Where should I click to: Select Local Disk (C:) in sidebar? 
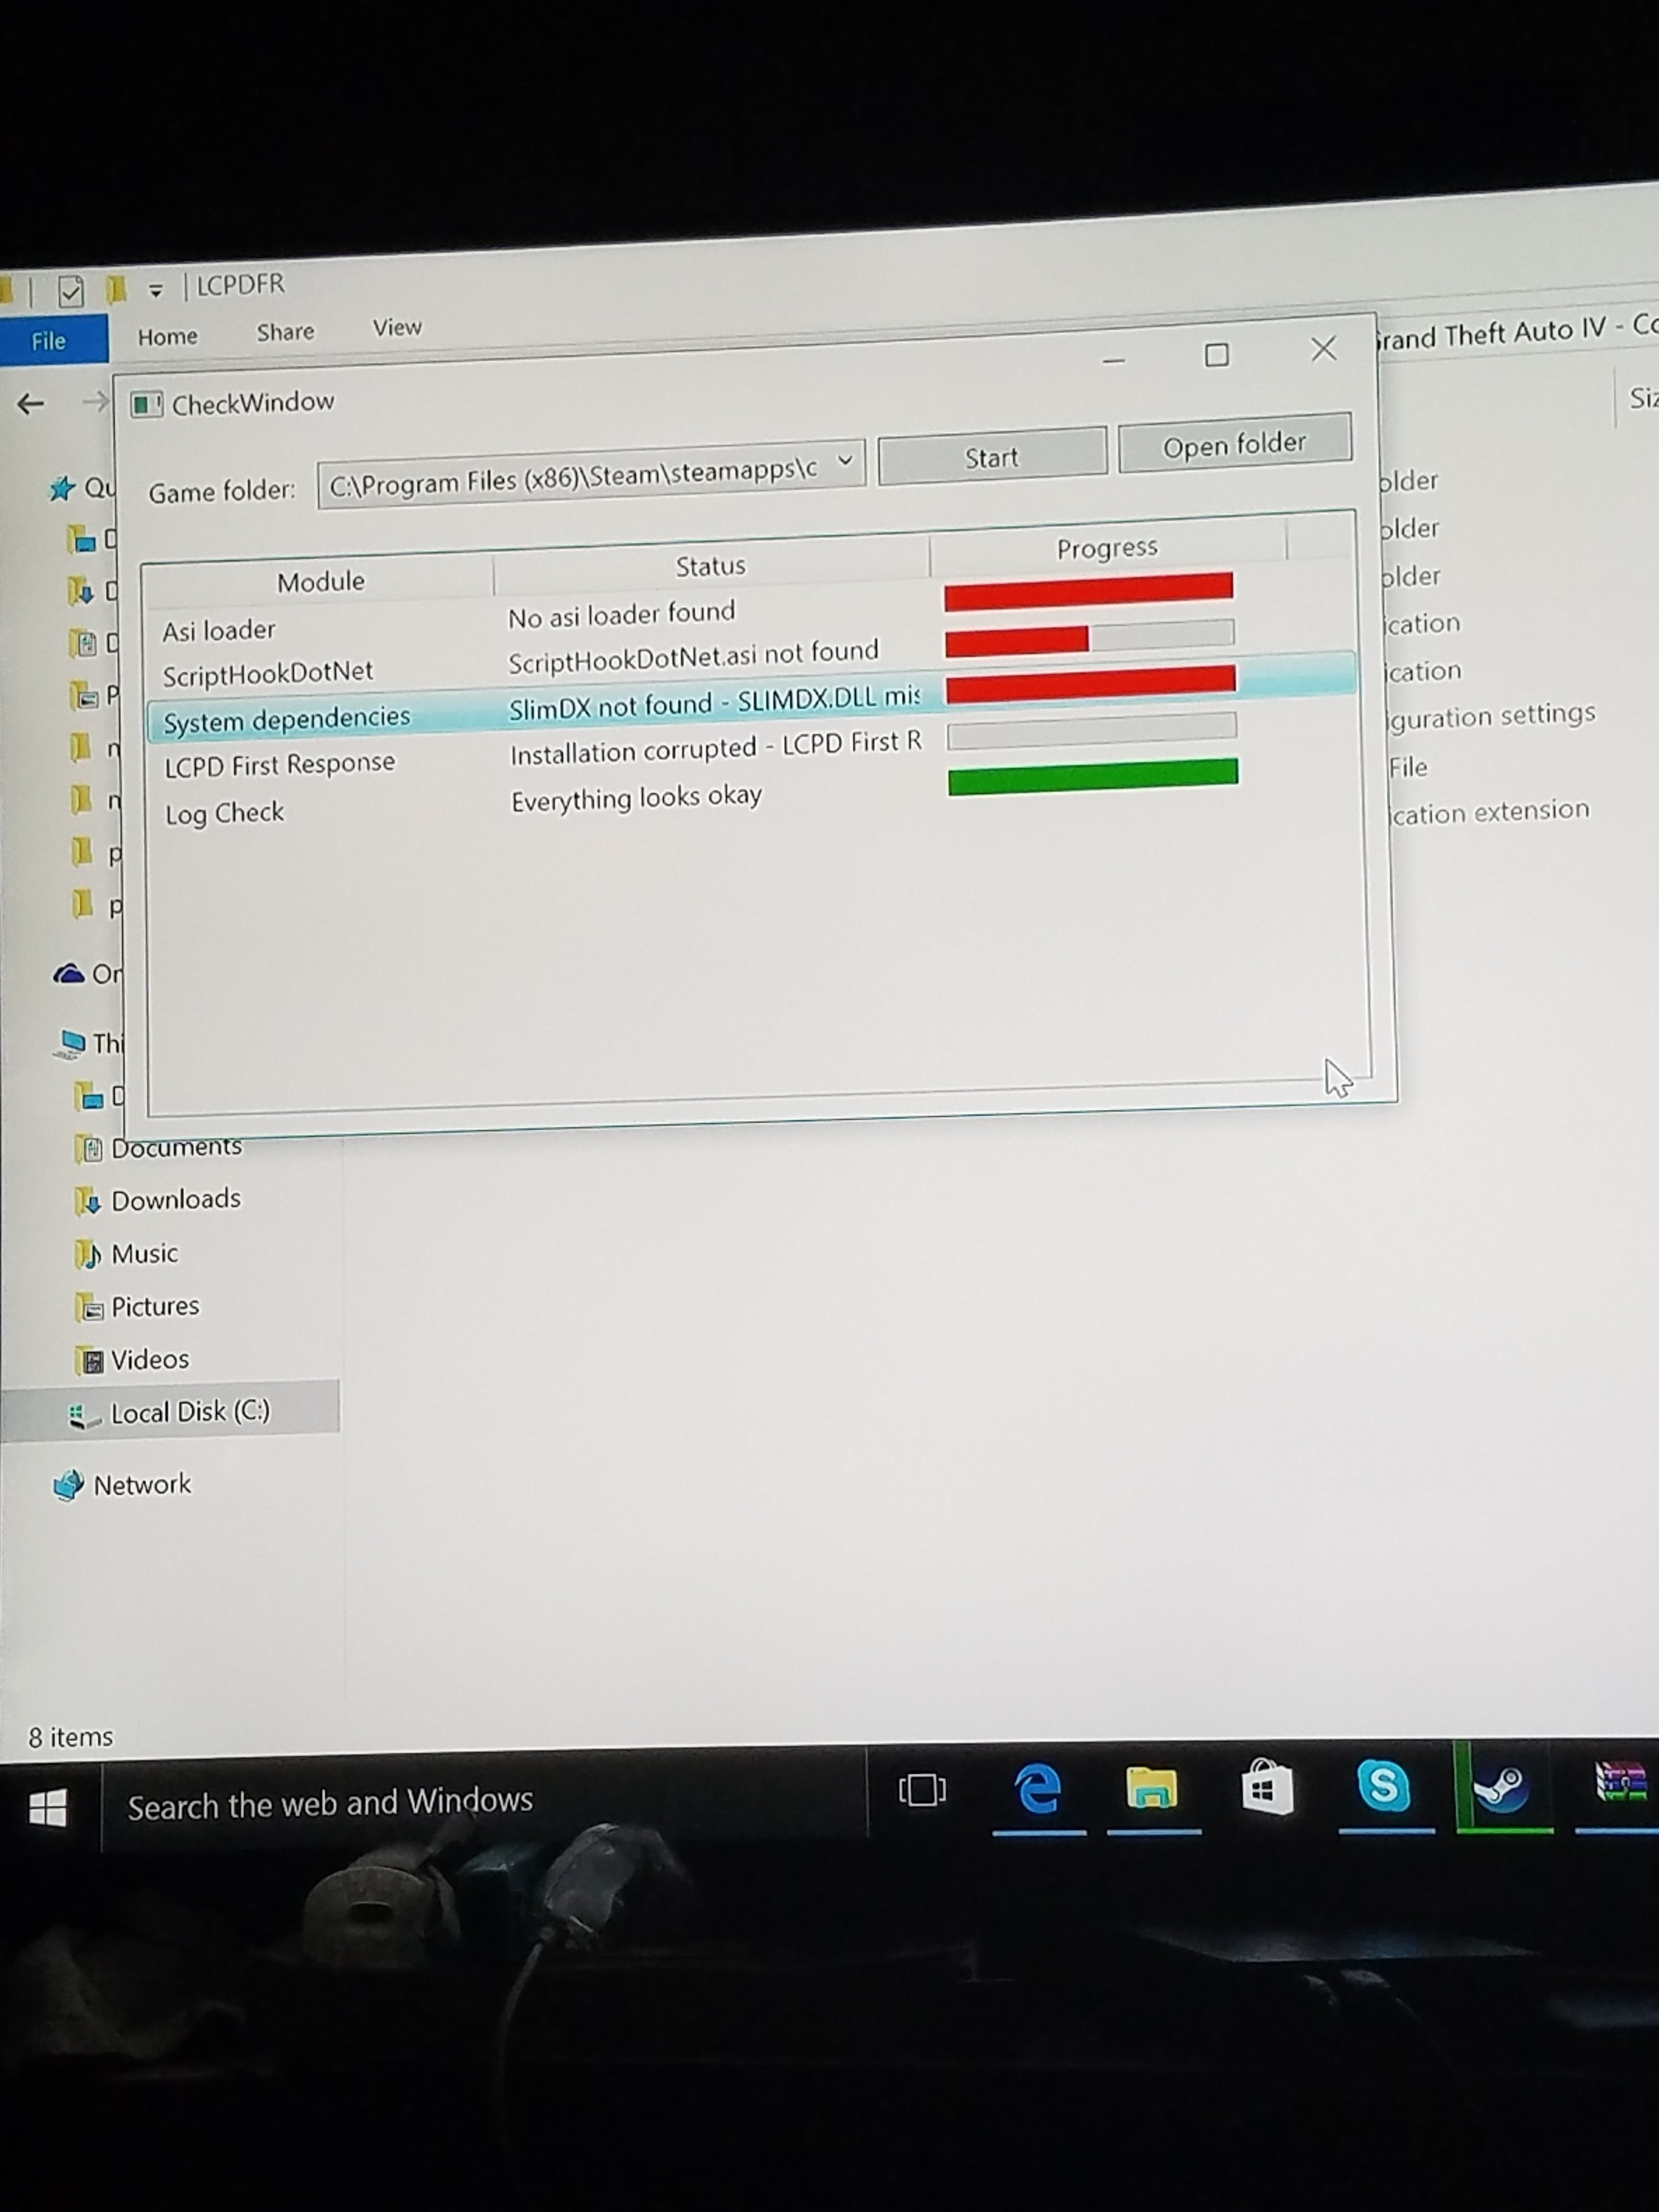point(189,1411)
